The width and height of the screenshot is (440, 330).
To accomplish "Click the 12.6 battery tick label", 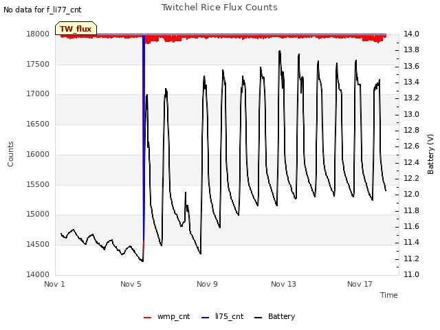I will pyautogui.click(x=411, y=146).
